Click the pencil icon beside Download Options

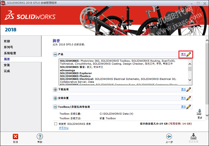point(189,90)
